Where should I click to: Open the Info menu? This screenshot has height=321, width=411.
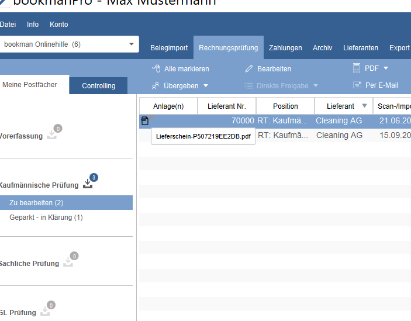[x=33, y=25]
